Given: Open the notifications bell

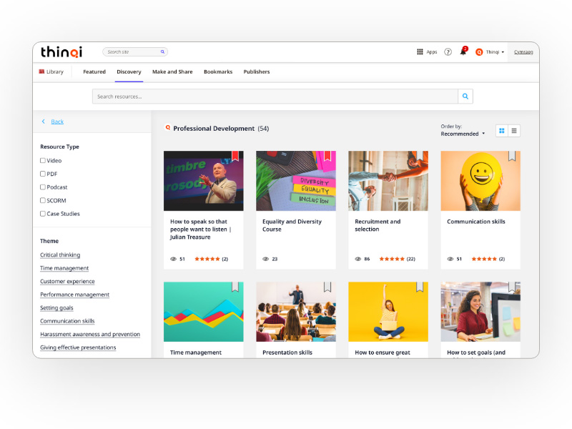Looking at the screenshot, I should pyautogui.click(x=463, y=52).
